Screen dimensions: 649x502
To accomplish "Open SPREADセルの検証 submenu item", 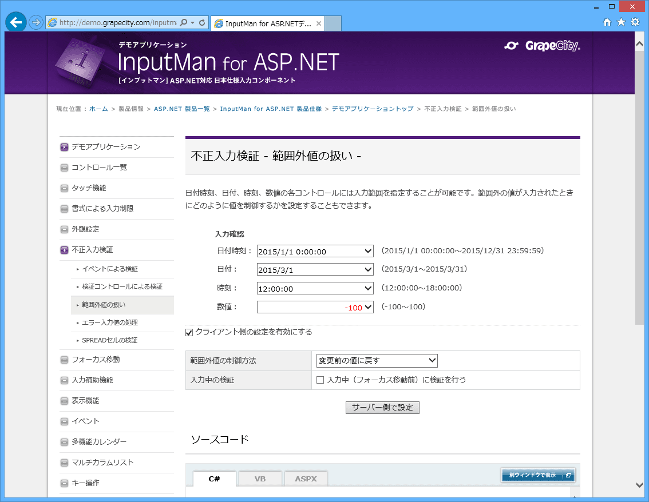I will [x=110, y=340].
